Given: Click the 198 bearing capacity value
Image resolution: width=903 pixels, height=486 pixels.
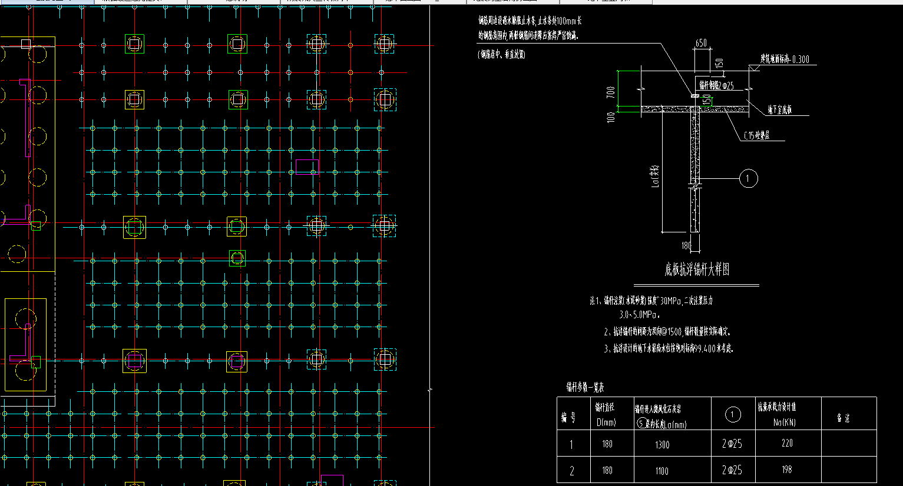Looking at the screenshot, I should [x=787, y=470].
